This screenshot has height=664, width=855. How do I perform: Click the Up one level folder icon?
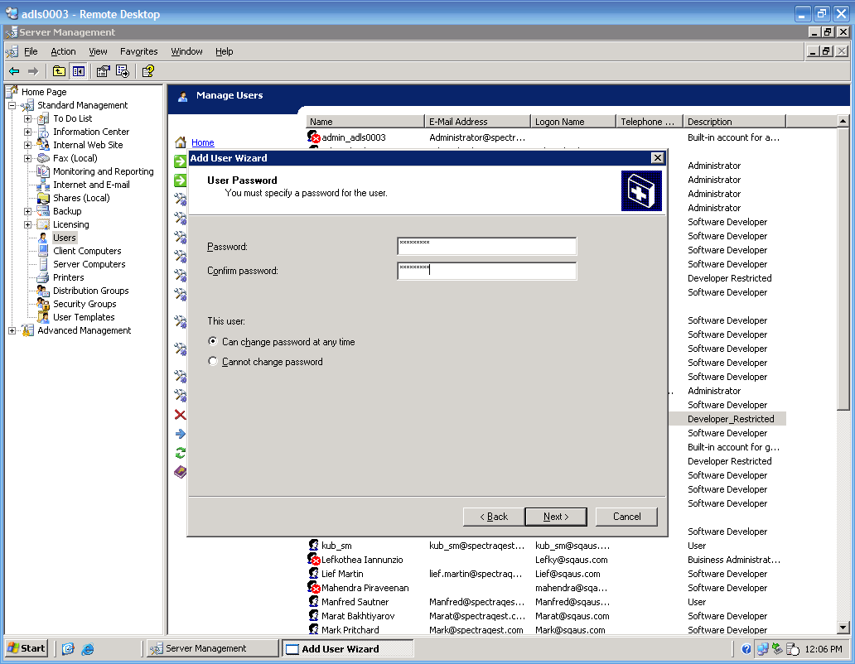point(59,71)
